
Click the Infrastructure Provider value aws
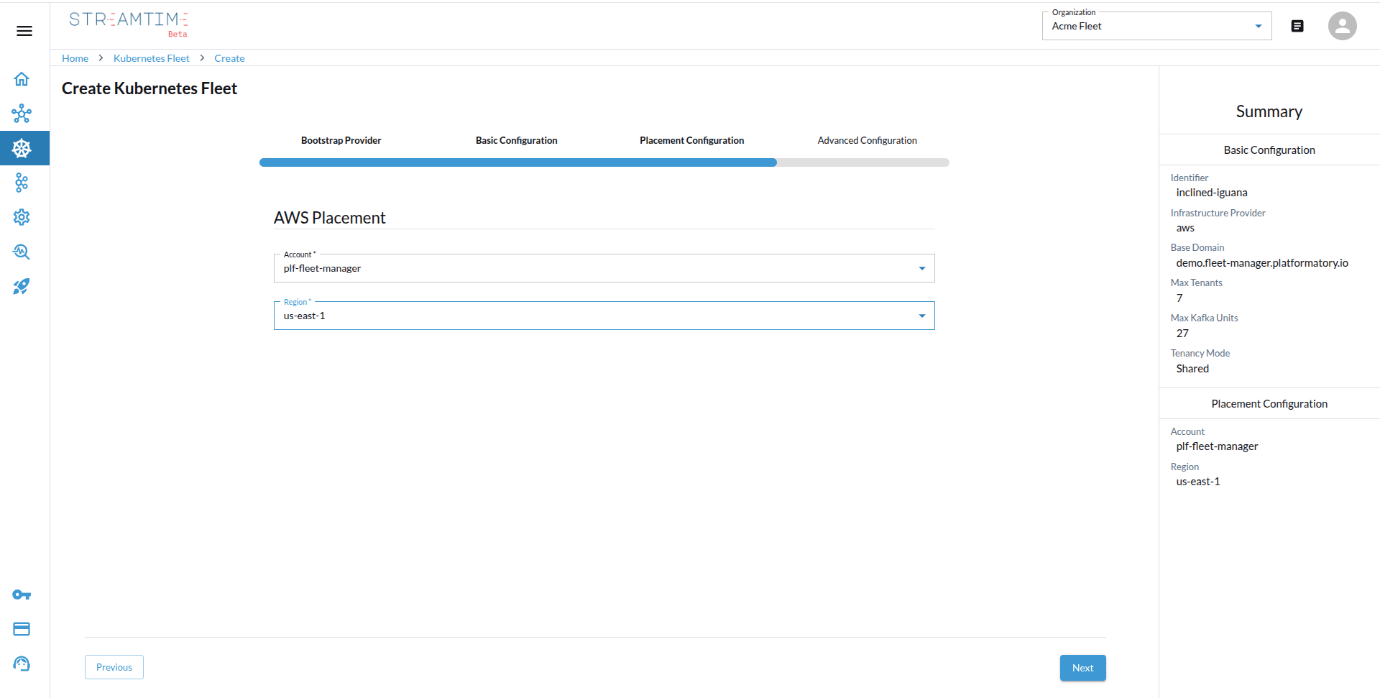(1185, 228)
